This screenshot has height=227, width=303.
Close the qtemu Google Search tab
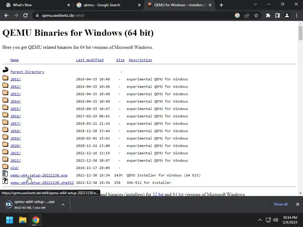[139, 5]
